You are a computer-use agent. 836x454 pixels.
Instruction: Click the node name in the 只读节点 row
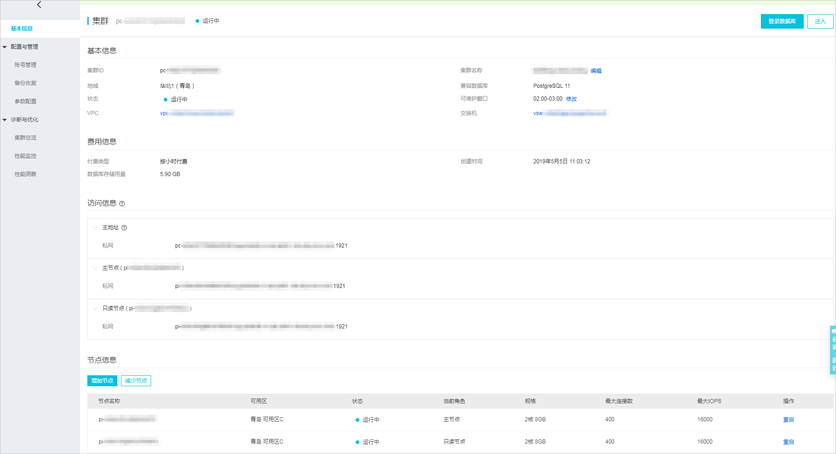click(128, 442)
